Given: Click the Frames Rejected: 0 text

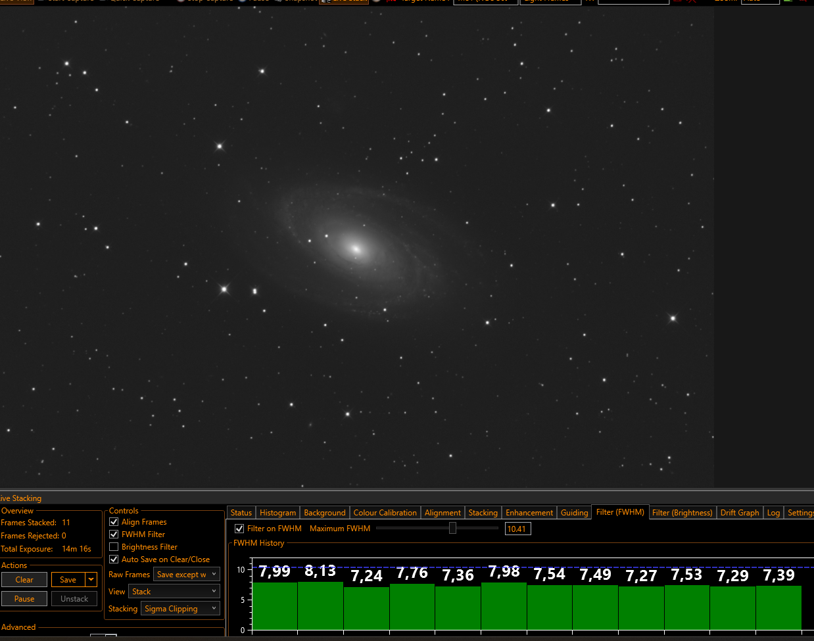Looking at the screenshot, I should coord(34,536).
